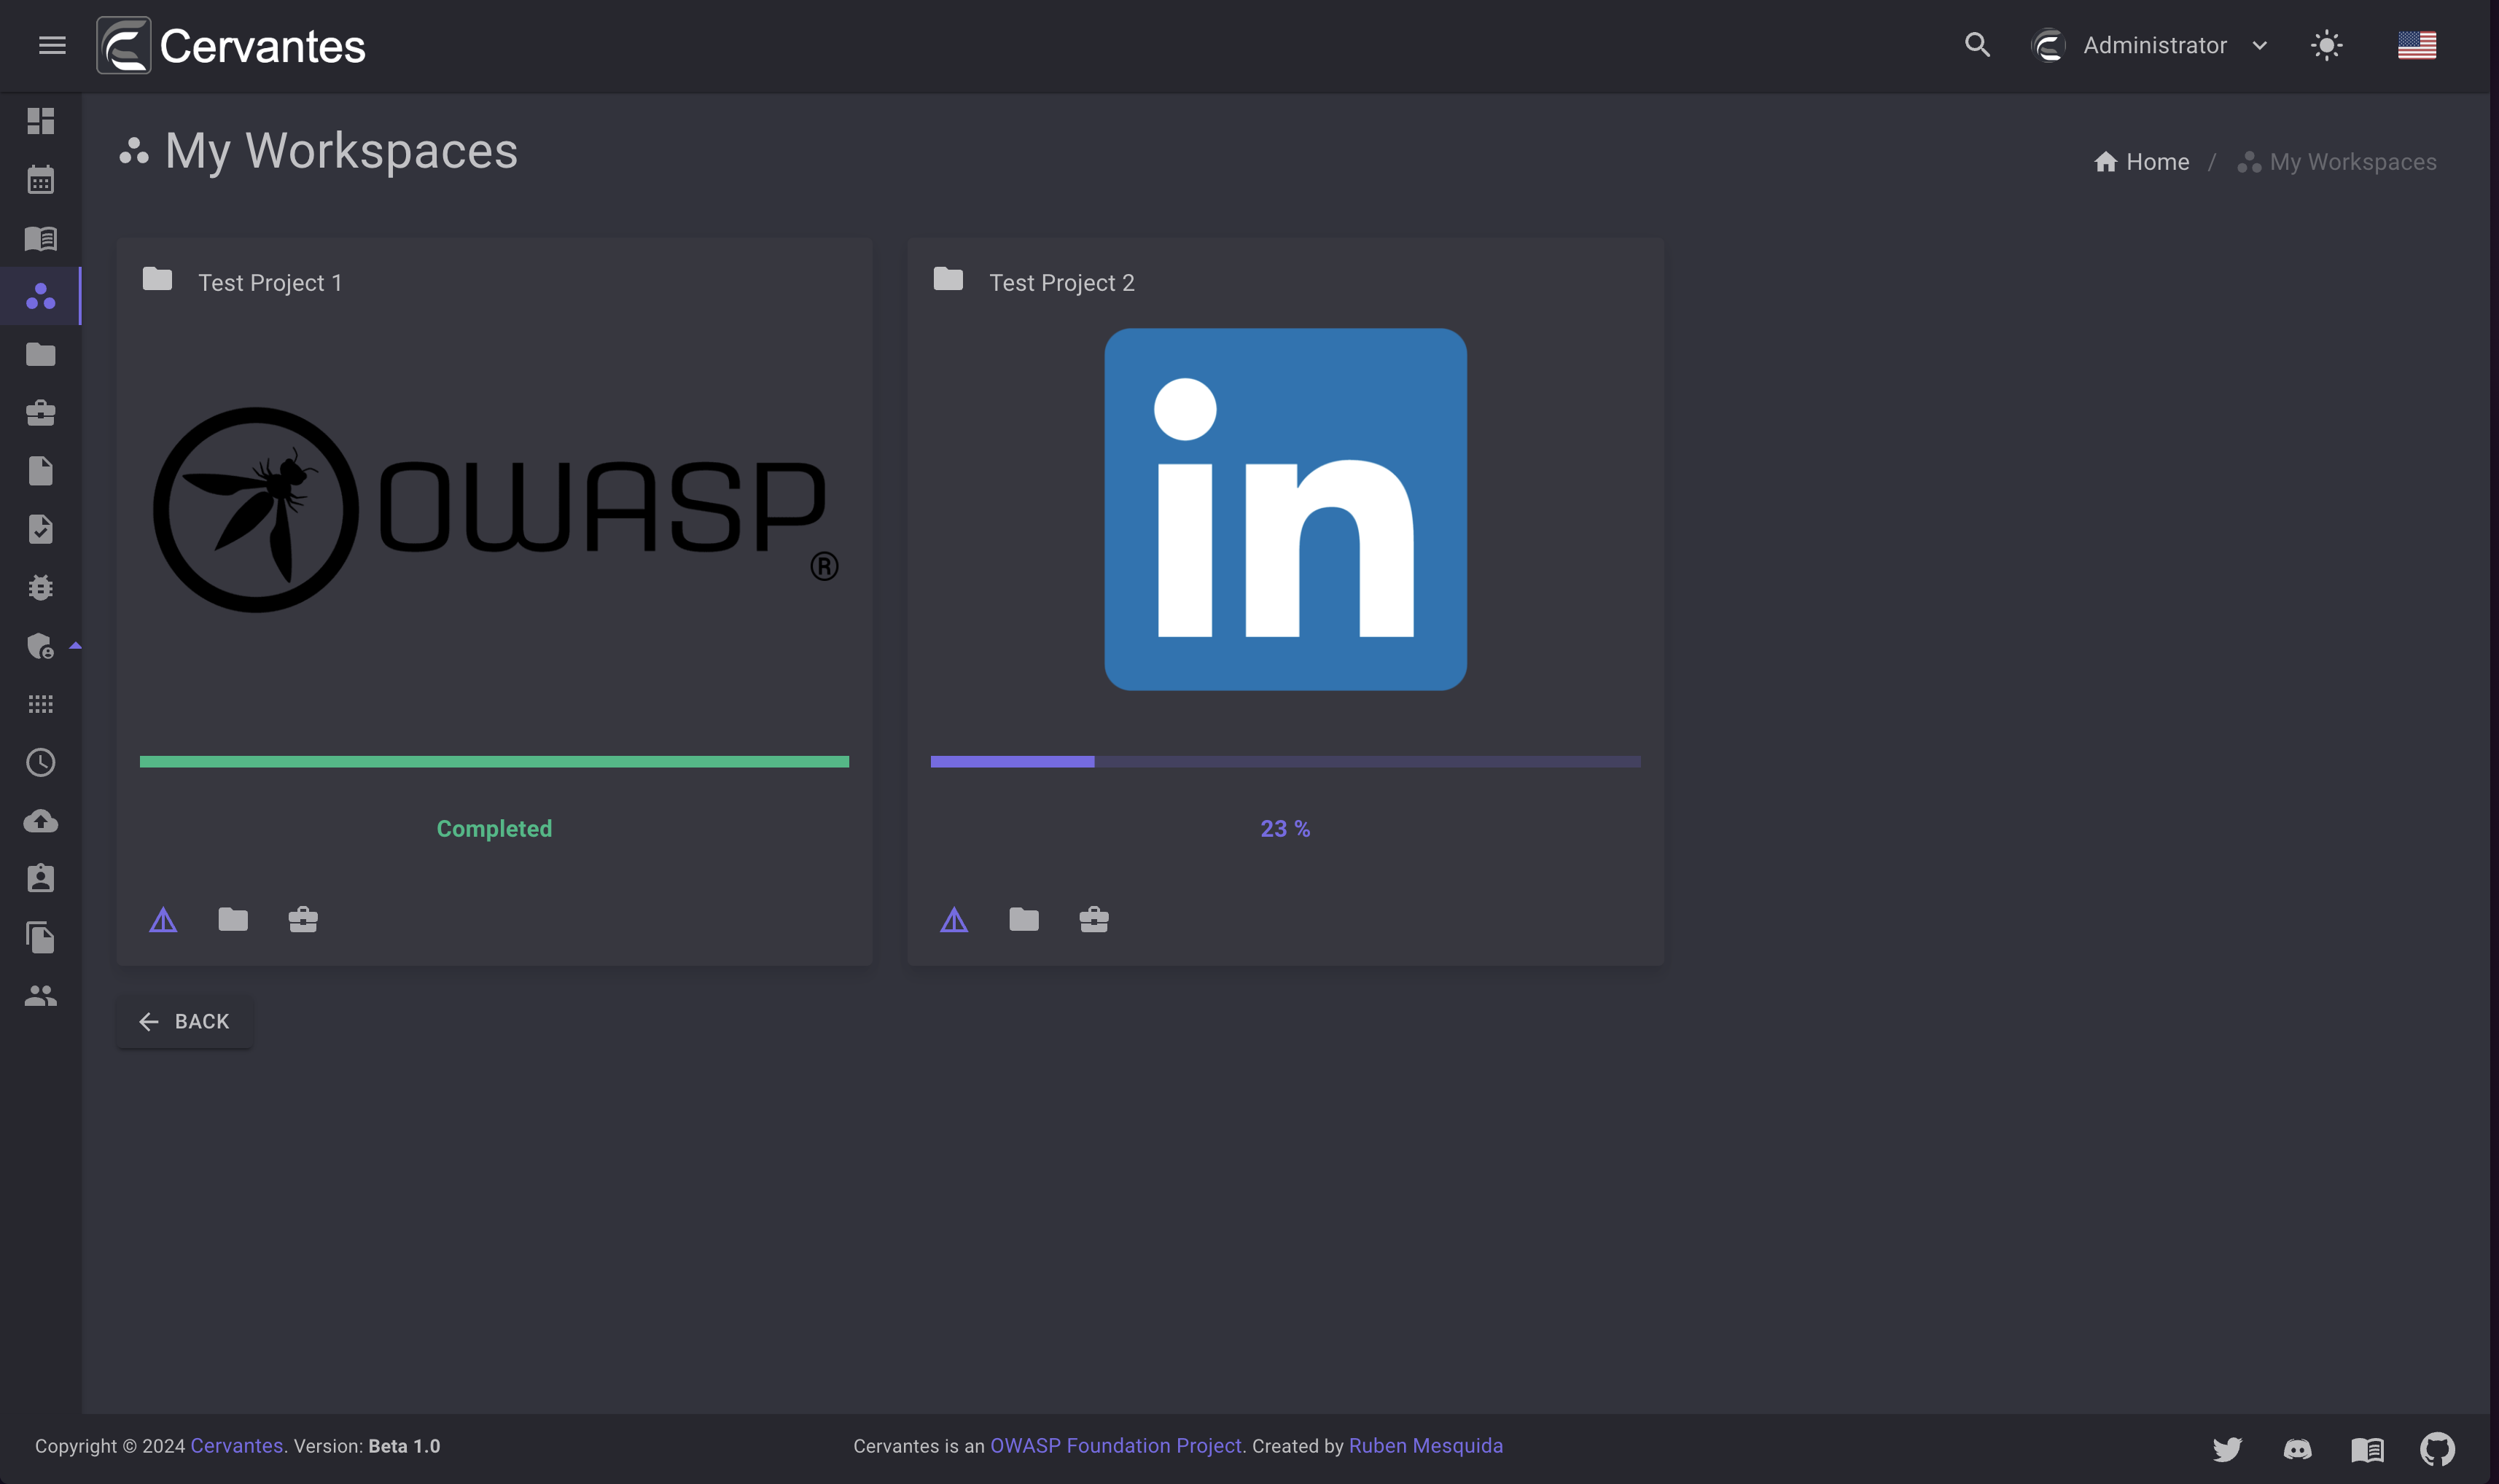2499x1484 pixels.
Task: Go to Home breadcrumb link
Action: point(2141,162)
